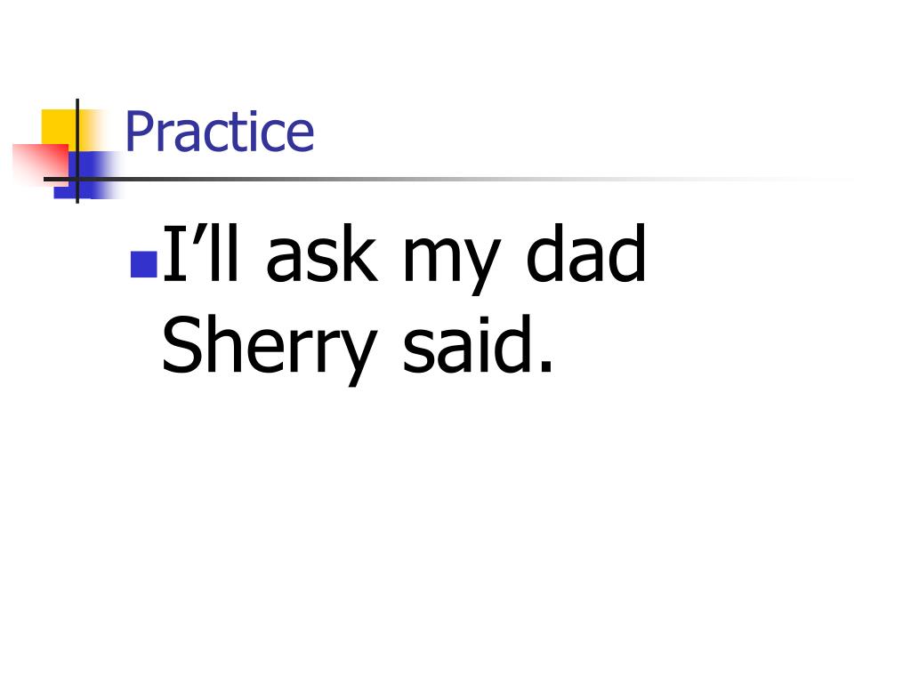
Task: Click the word ask
Action: point(322,253)
